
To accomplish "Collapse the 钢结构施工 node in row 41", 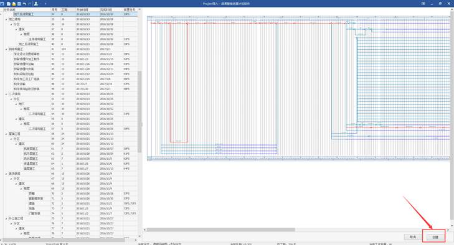I will (6, 49).
